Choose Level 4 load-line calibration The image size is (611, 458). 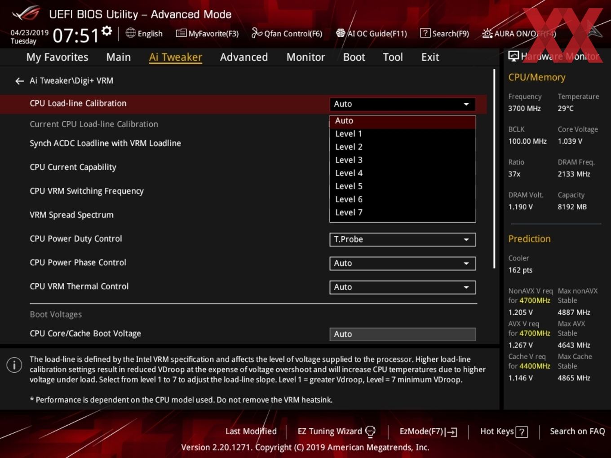pos(403,173)
